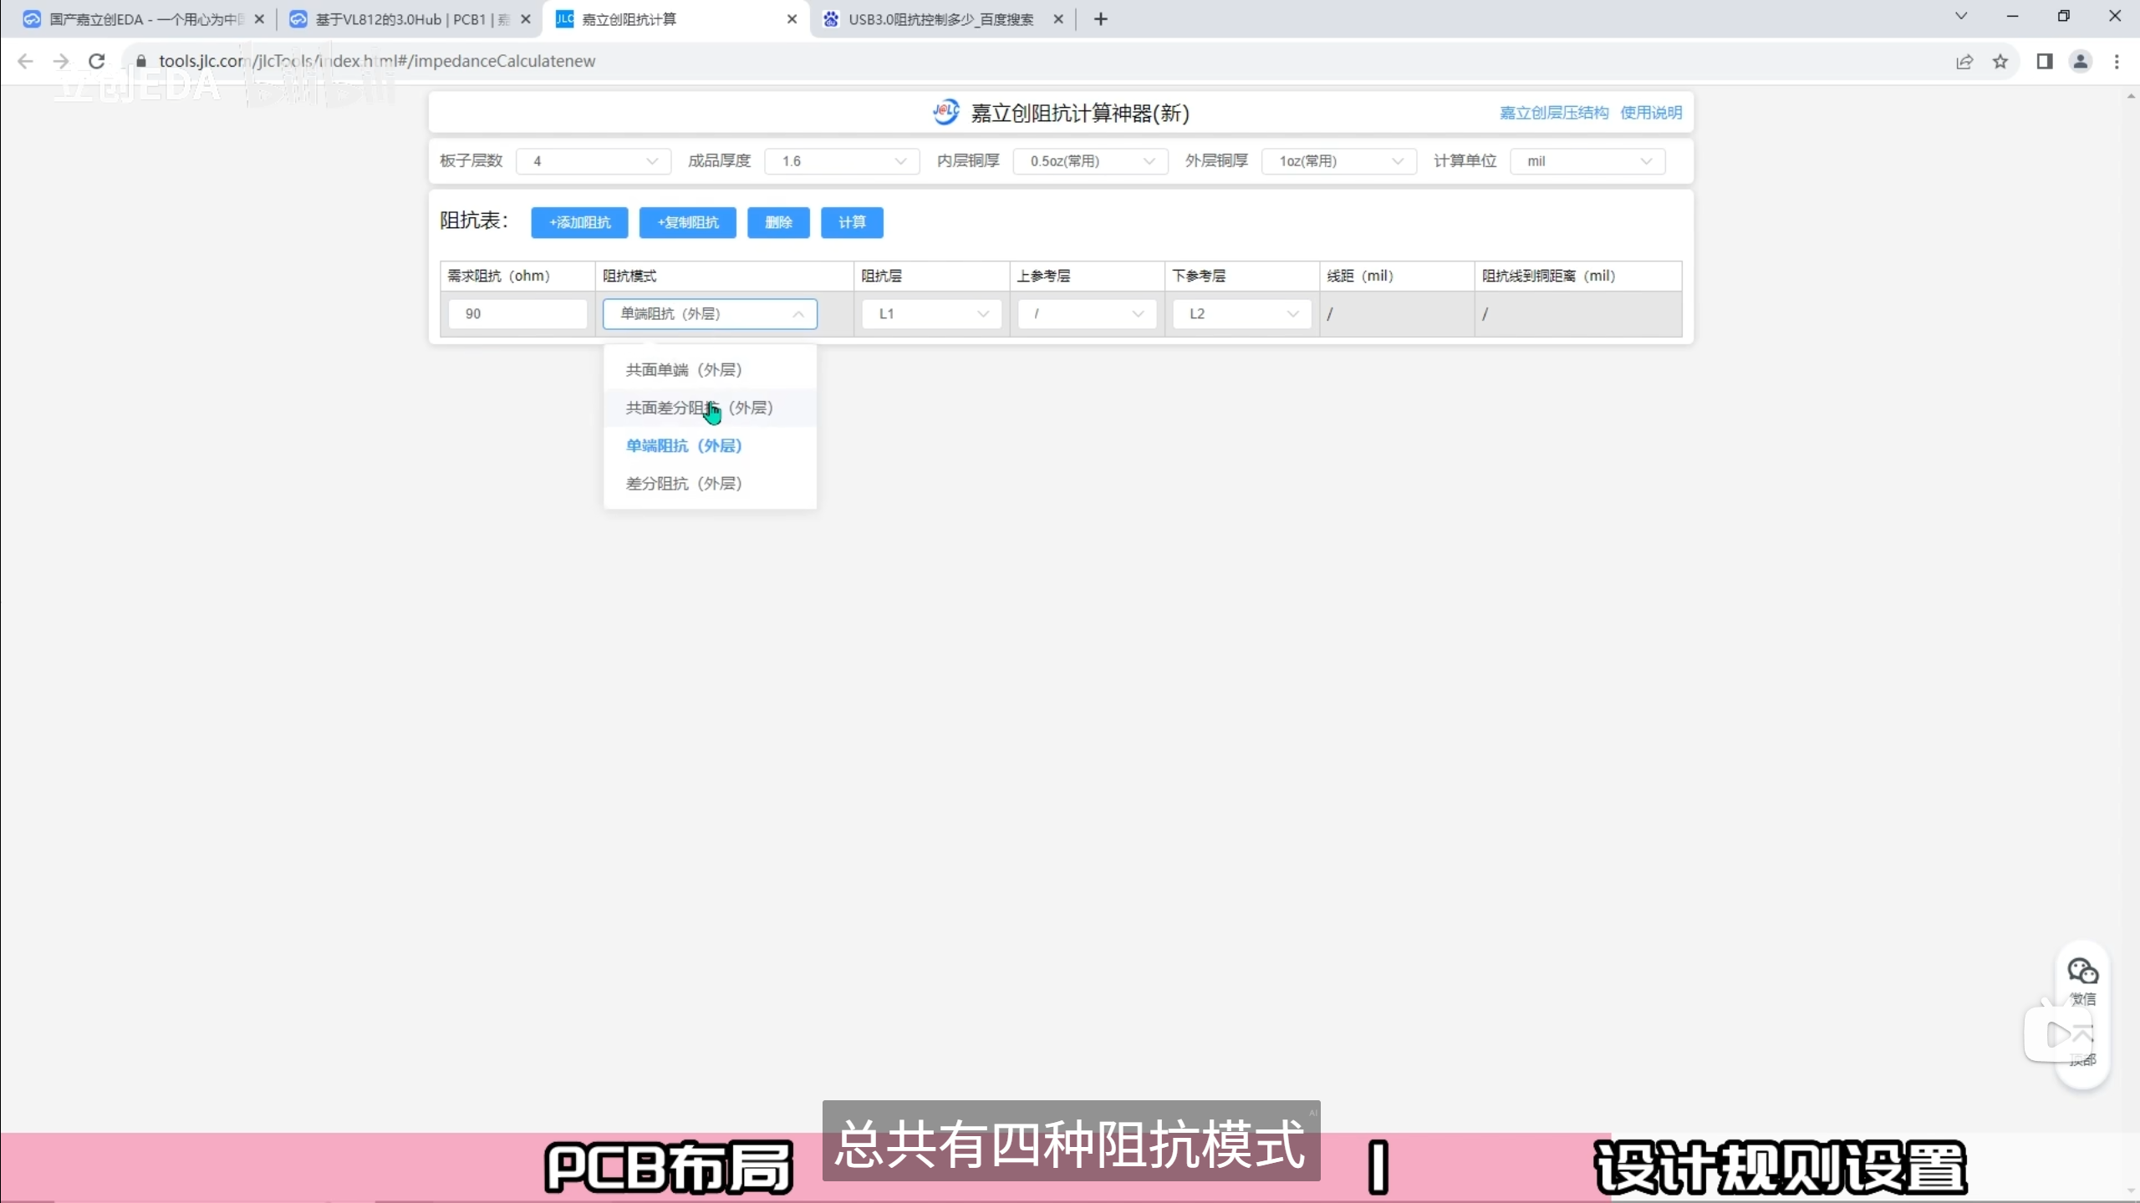2140x1203 pixels.
Task: Click the bookmark star icon
Action: pyautogui.click(x=2000, y=61)
